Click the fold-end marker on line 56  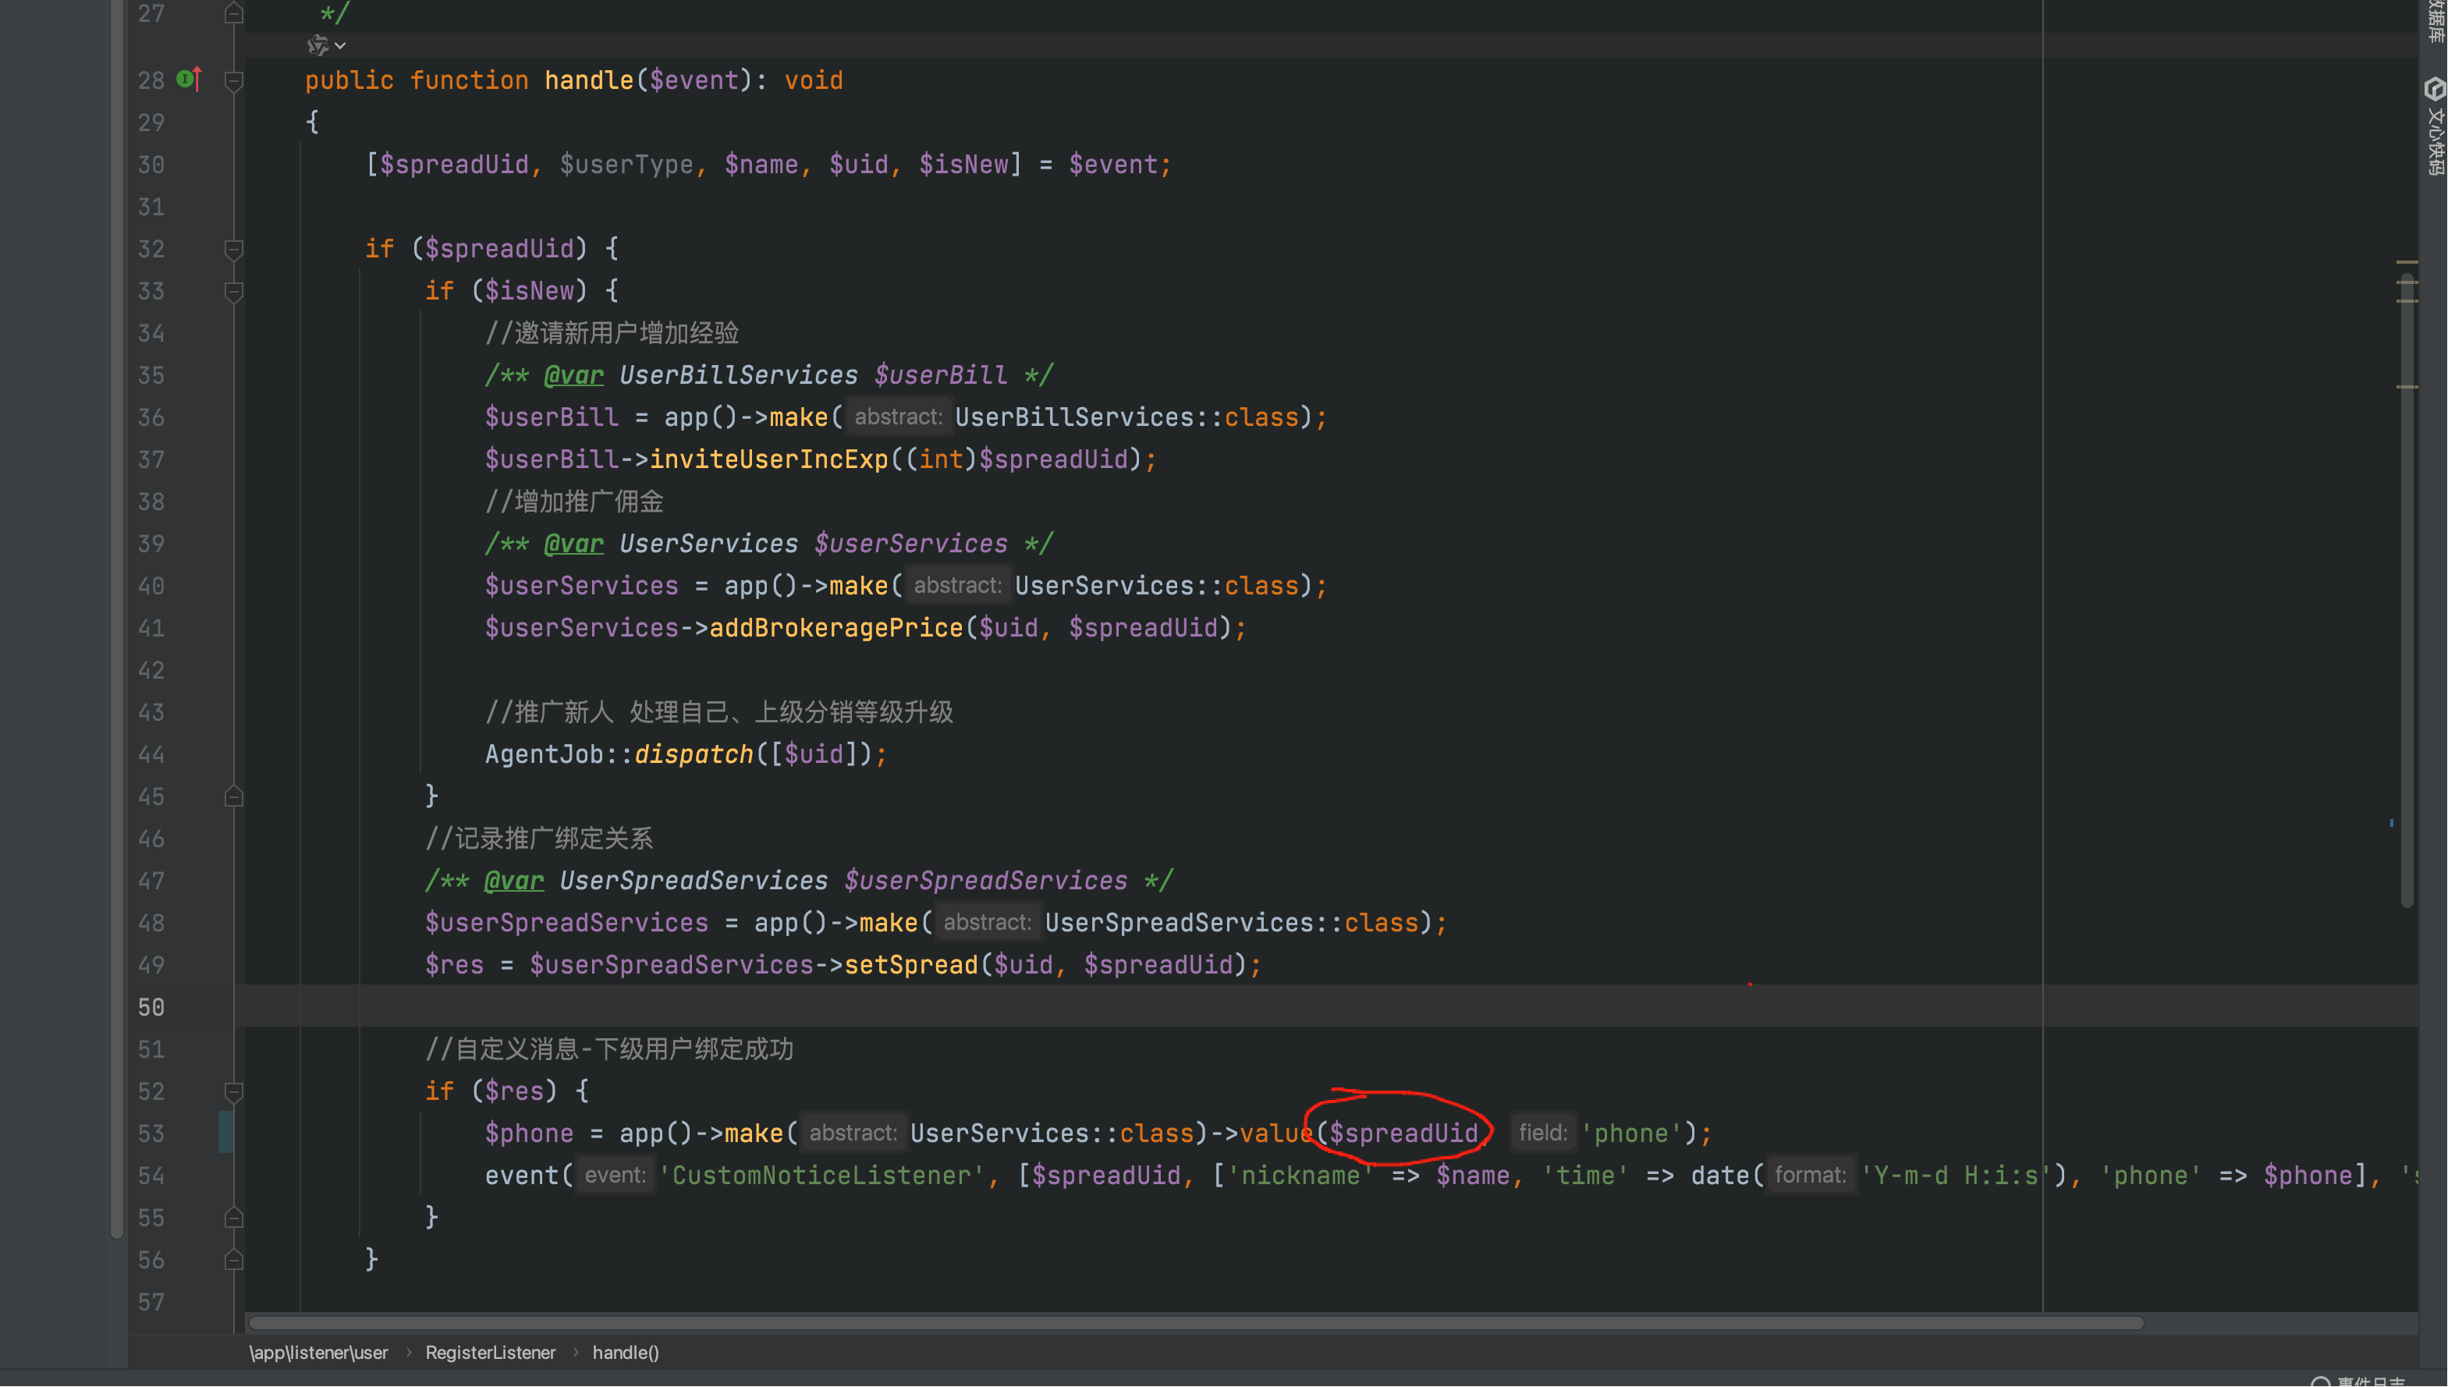[x=233, y=1259]
